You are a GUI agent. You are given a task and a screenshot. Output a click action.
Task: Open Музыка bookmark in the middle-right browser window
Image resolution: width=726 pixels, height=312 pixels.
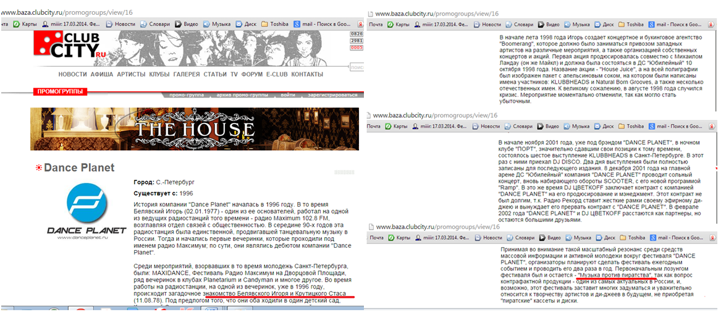(577, 126)
